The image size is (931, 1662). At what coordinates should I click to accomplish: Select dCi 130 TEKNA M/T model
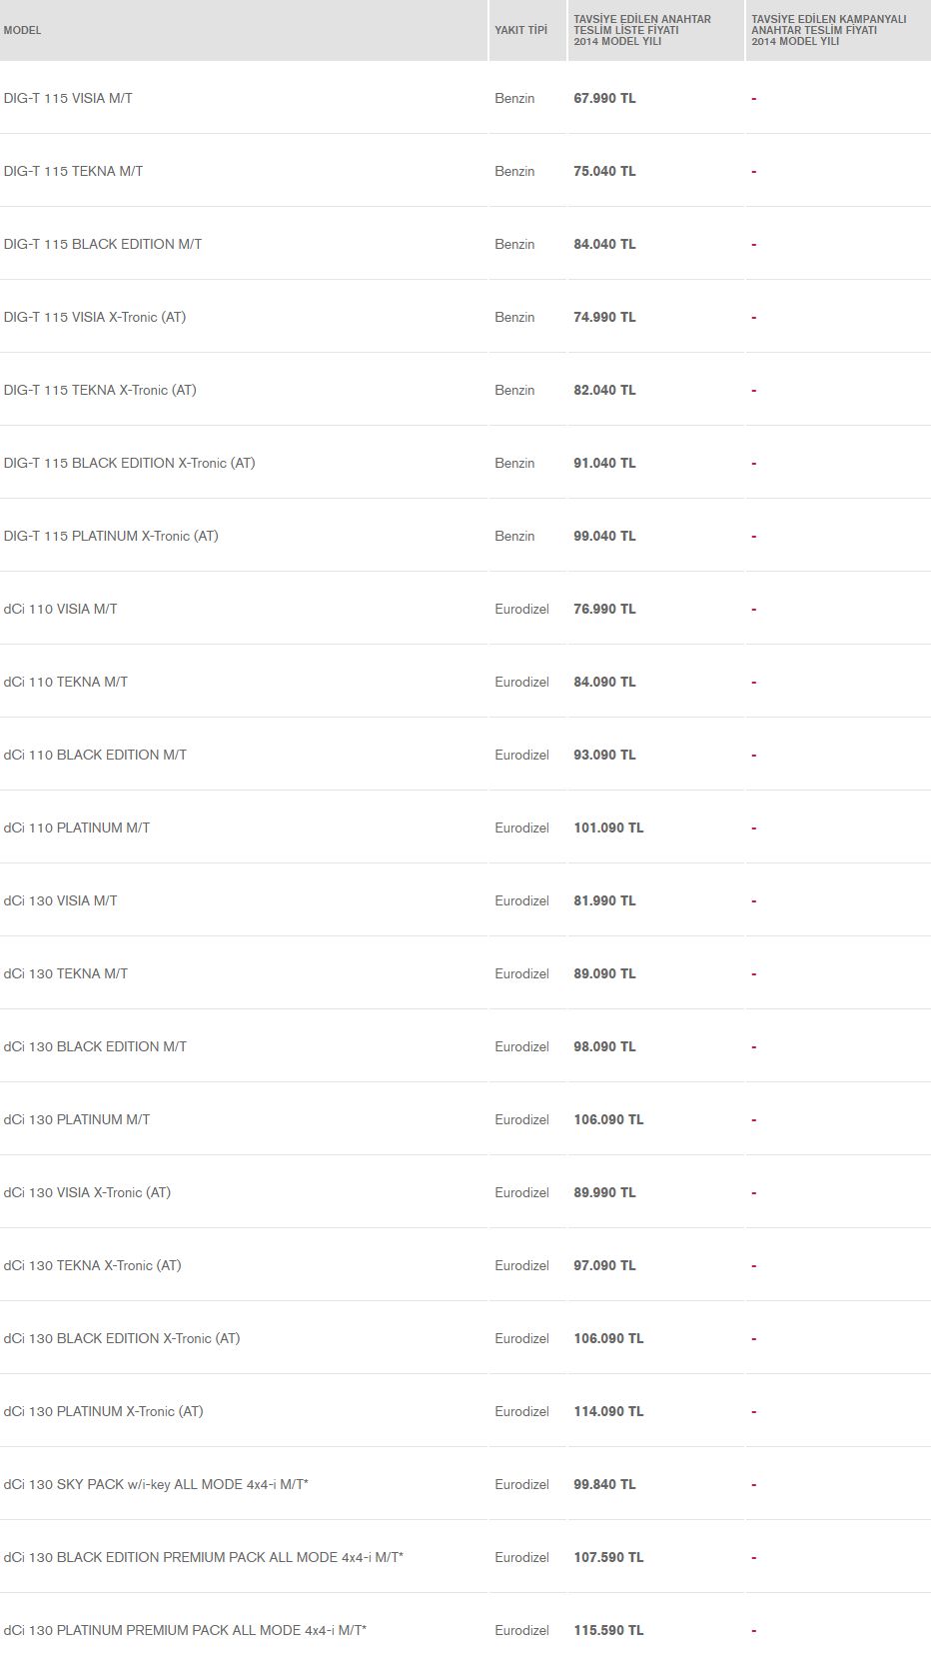click(65, 973)
